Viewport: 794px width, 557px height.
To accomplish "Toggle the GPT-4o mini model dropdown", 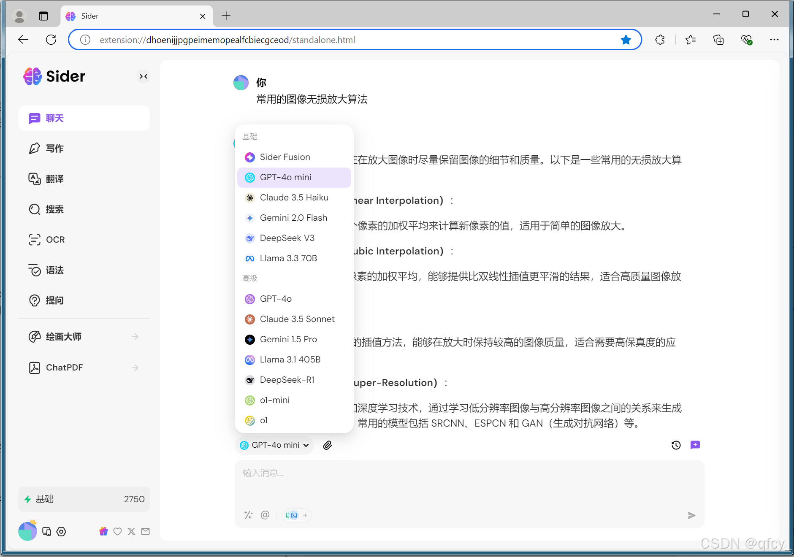I will coord(274,445).
